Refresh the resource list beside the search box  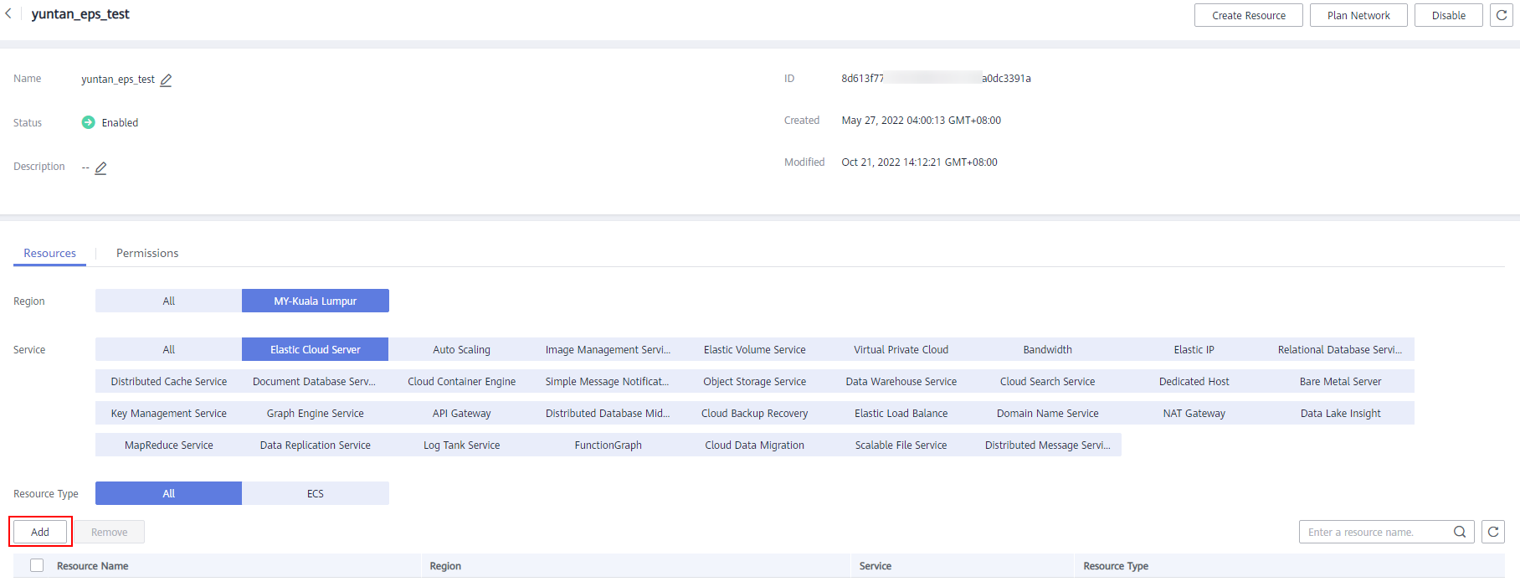point(1493,532)
